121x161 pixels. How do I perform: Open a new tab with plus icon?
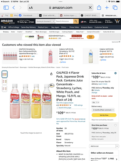point(107,8)
